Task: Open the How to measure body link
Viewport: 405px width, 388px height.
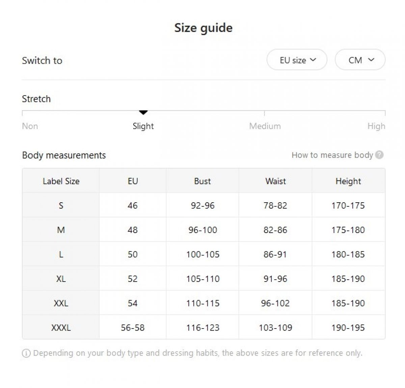Action: [x=332, y=155]
